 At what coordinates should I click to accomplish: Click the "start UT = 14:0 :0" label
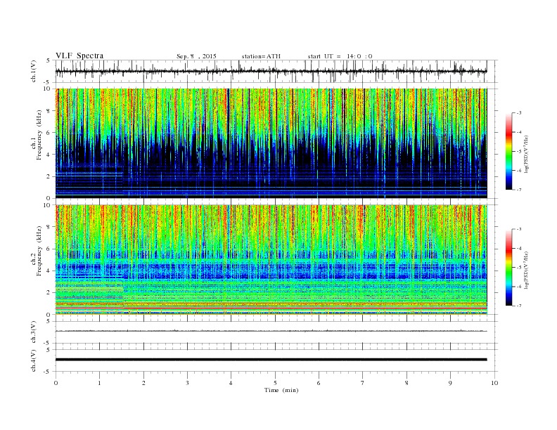(x=340, y=56)
